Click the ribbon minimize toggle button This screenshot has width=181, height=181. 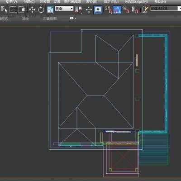[x=72, y=18]
